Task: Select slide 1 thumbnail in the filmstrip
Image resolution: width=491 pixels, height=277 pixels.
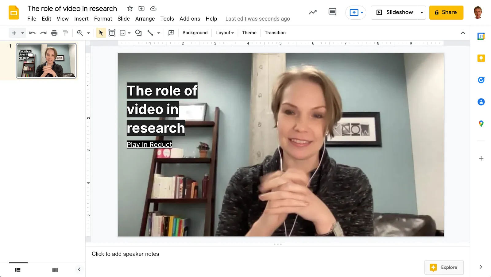Action: click(x=46, y=61)
